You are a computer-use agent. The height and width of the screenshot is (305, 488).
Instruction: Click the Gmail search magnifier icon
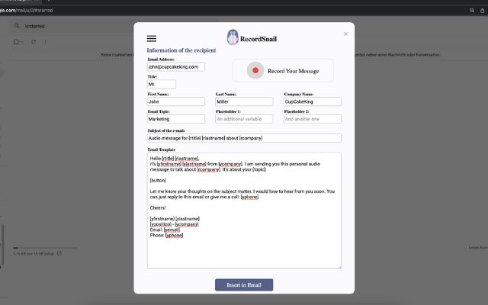point(17,26)
